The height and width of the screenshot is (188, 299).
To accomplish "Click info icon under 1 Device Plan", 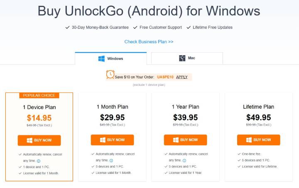I will [x=39, y=161].
